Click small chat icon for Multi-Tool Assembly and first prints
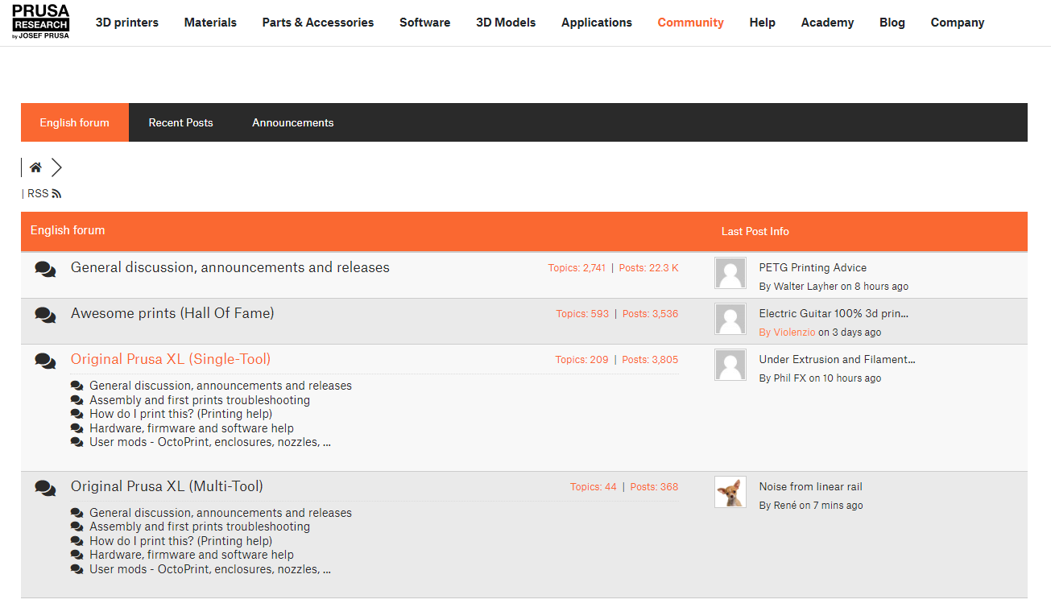1051x599 pixels. (x=77, y=527)
